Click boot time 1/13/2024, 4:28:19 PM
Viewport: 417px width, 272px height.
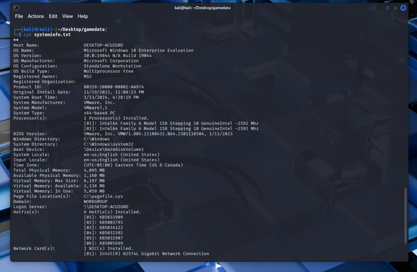pyautogui.click(x=111, y=97)
